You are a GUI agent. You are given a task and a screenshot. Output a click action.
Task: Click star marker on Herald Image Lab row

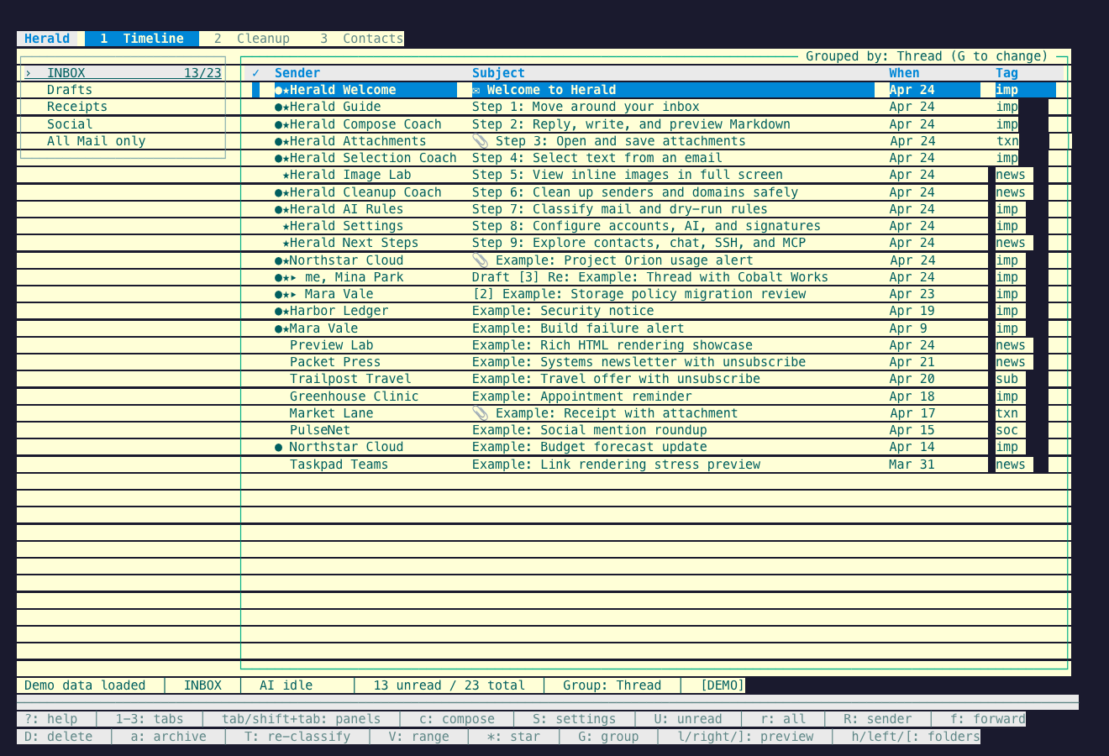coord(286,175)
